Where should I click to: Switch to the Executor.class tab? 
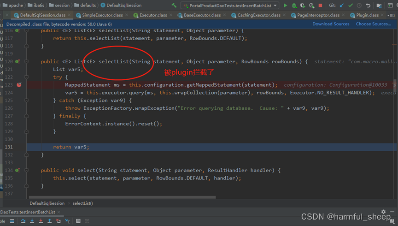point(153,15)
